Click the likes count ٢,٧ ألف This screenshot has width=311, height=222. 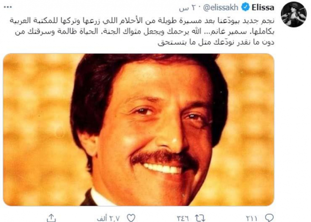[x=108, y=218]
